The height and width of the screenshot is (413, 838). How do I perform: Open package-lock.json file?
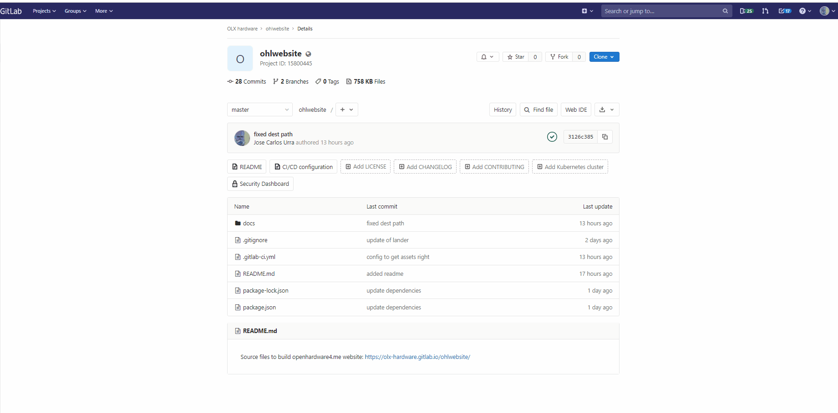pos(265,291)
